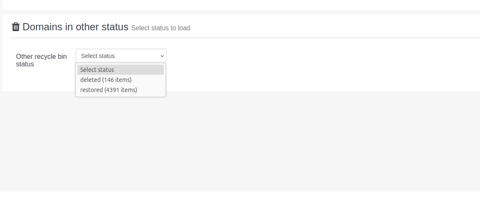Click the recycle bin icon in the section header

pyautogui.click(x=16, y=27)
